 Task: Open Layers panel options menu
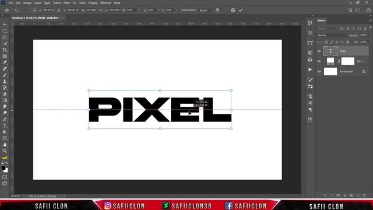pyautogui.click(x=371, y=20)
